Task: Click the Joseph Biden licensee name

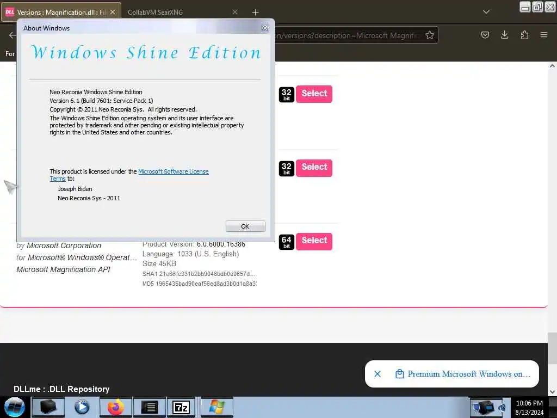Action: (x=75, y=189)
